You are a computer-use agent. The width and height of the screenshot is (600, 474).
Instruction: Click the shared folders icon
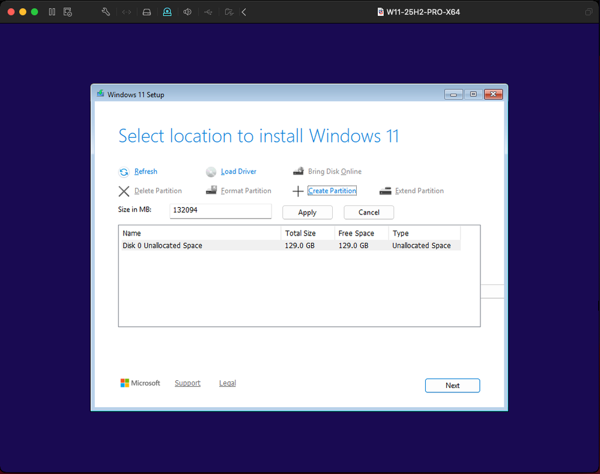(x=229, y=12)
